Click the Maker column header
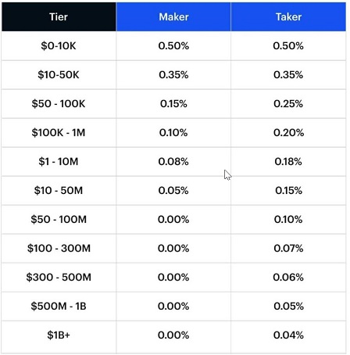350x355 pixels. 173,17
